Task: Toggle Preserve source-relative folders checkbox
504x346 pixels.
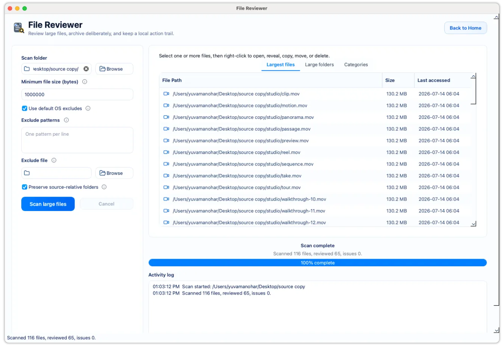Action: tap(25, 187)
